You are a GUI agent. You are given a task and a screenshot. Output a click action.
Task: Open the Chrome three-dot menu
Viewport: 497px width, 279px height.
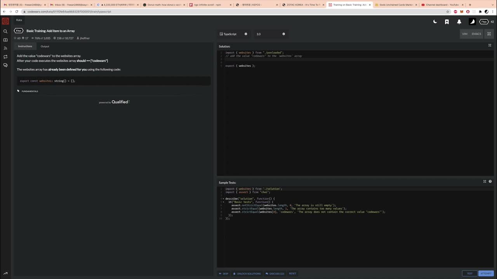point(493,12)
